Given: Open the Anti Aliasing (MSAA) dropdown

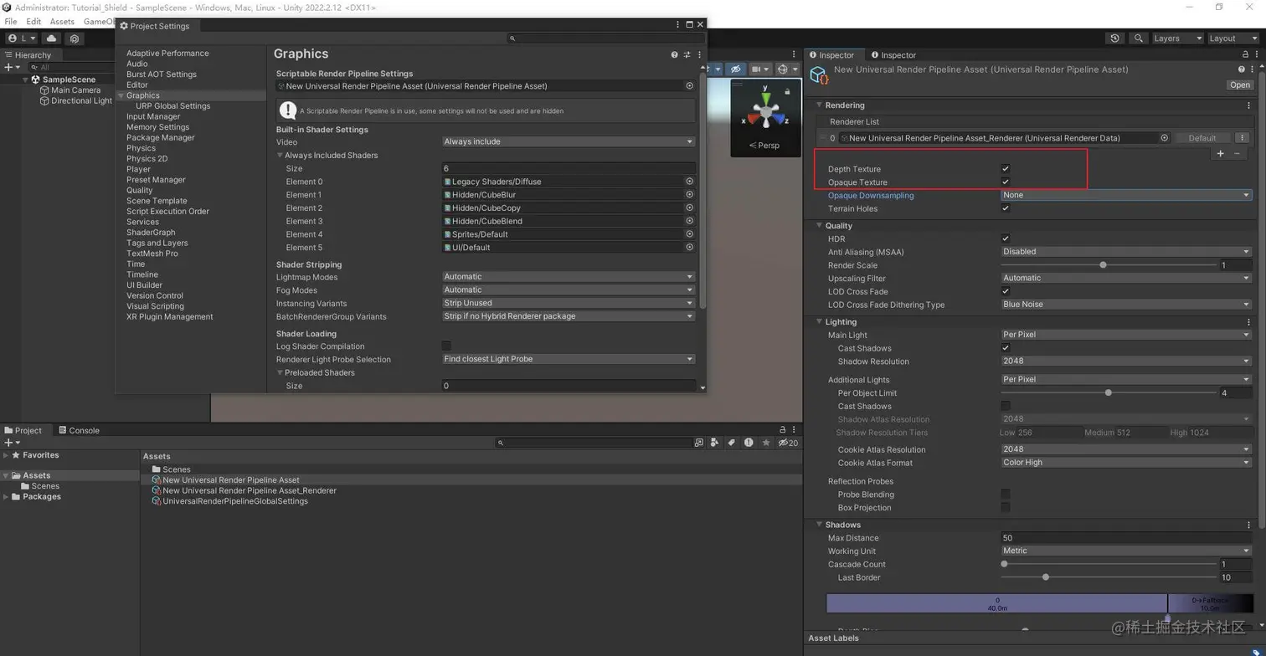Looking at the screenshot, I should point(1125,252).
